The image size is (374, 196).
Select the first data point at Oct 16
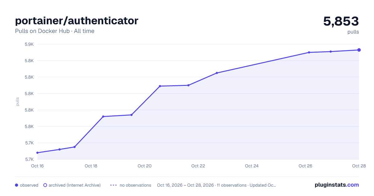coord(37,153)
